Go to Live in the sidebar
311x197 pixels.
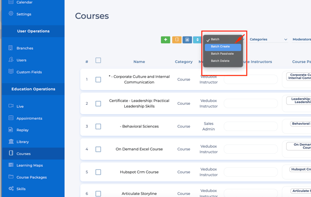(x=20, y=107)
